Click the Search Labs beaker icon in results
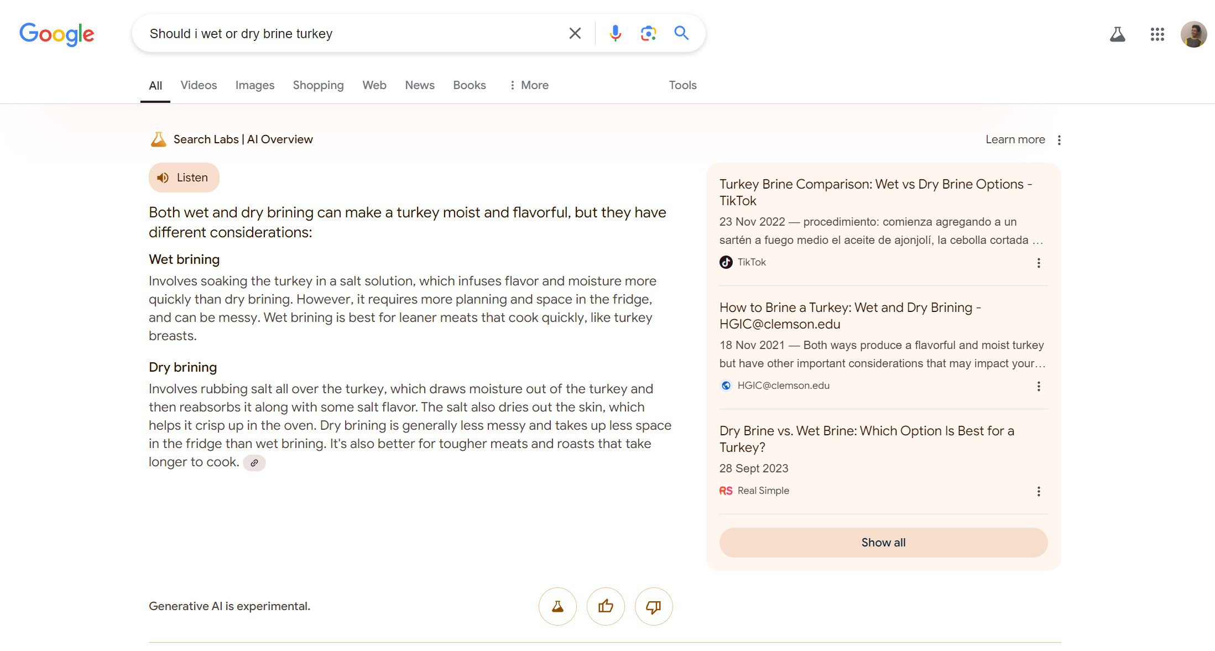The width and height of the screenshot is (1215, 651). [x=158, y=138]
